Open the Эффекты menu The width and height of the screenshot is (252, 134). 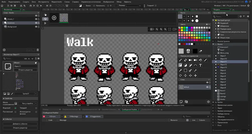[x=127, y=2]
